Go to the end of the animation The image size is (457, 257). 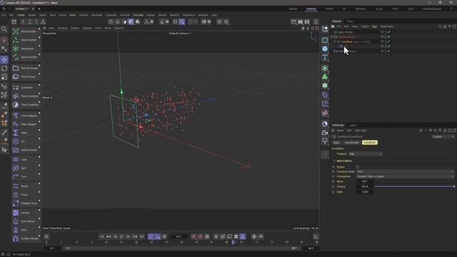(142, 236)
